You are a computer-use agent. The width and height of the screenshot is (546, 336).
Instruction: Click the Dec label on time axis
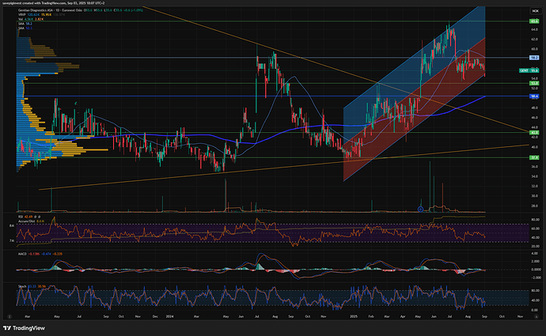[155, 316]
